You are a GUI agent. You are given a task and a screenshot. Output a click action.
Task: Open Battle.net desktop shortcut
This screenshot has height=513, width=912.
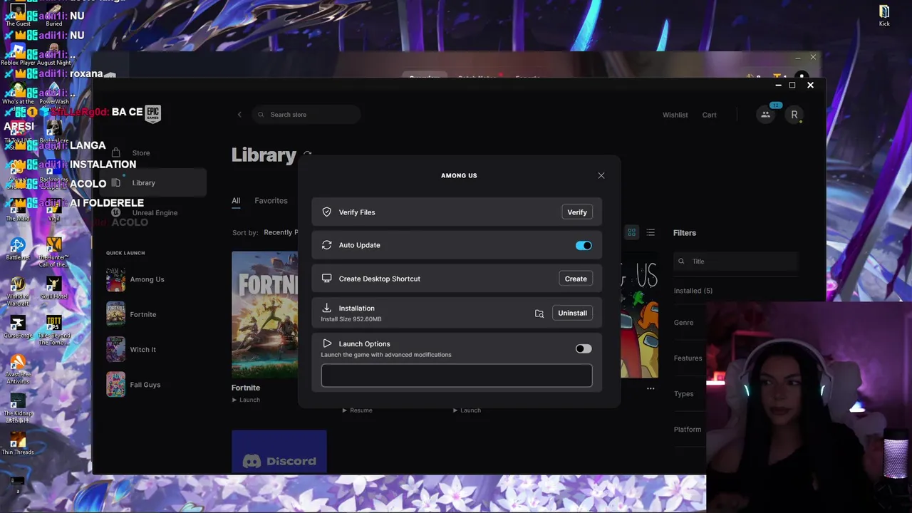[18, 249]
